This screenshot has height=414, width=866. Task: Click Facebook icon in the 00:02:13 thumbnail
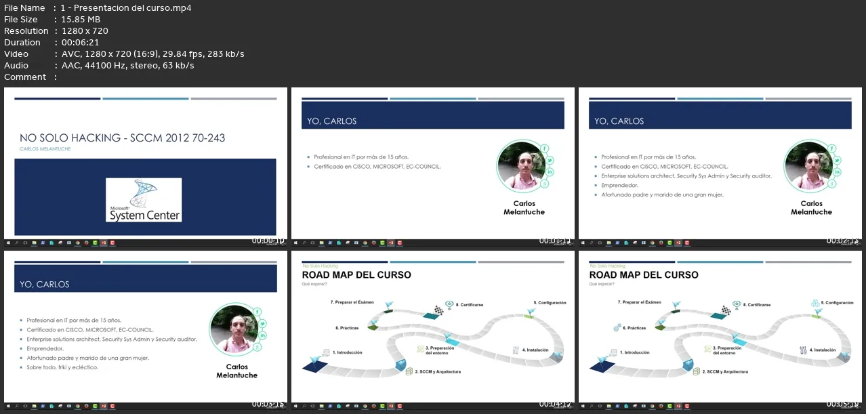tap(832, 148)
